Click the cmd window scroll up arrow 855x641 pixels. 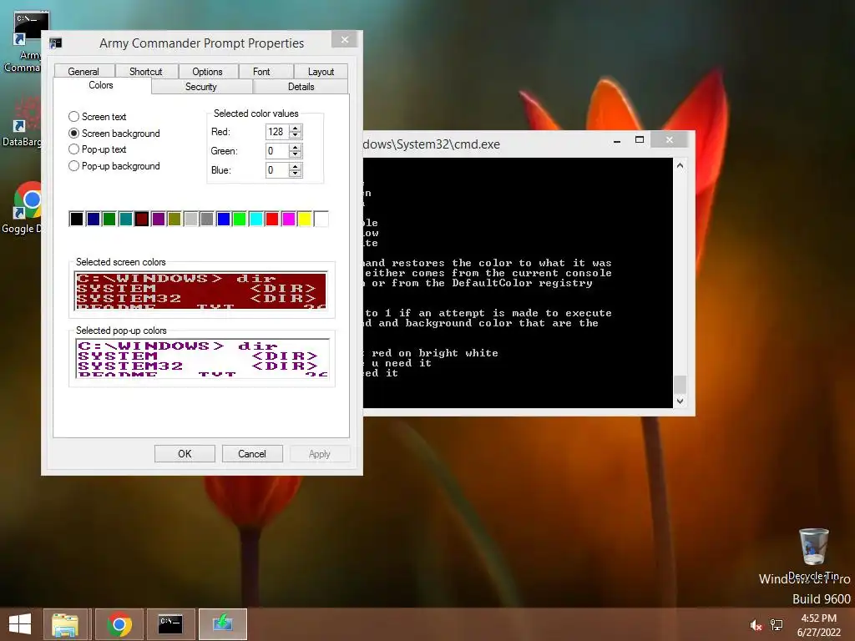coord(680,165)
